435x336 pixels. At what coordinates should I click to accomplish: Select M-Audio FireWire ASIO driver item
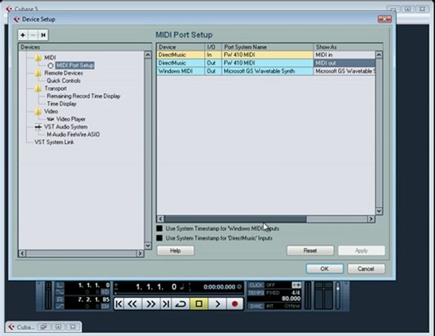coord(73,134)
